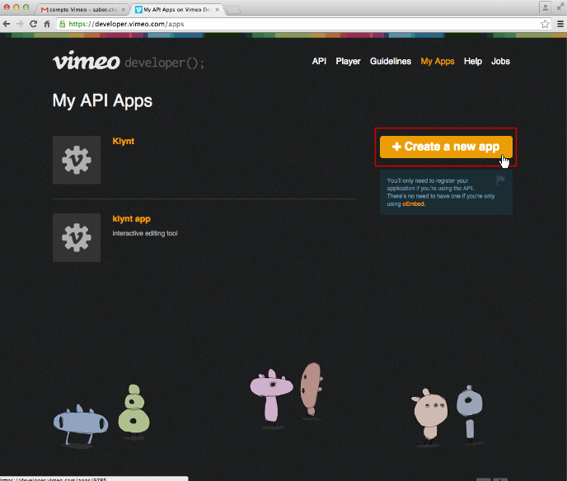
Task: Switch to the compte Vimeo Gmail tab
Action: pyautogui.click(x=82, y=9)
